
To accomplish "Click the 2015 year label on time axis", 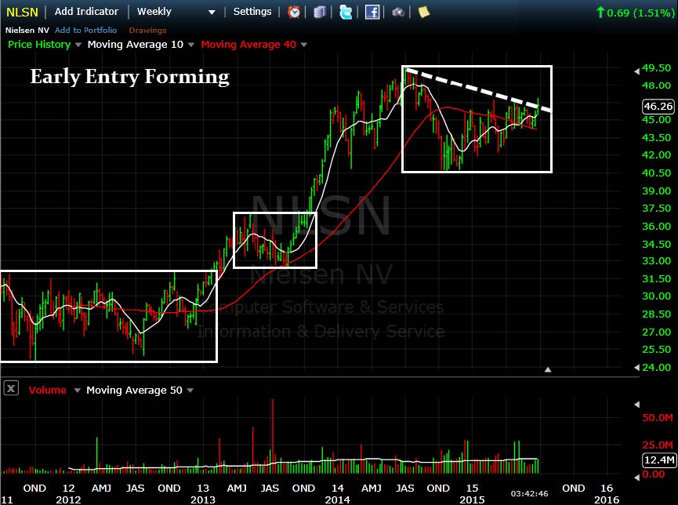I will click(x=472, y=500).
